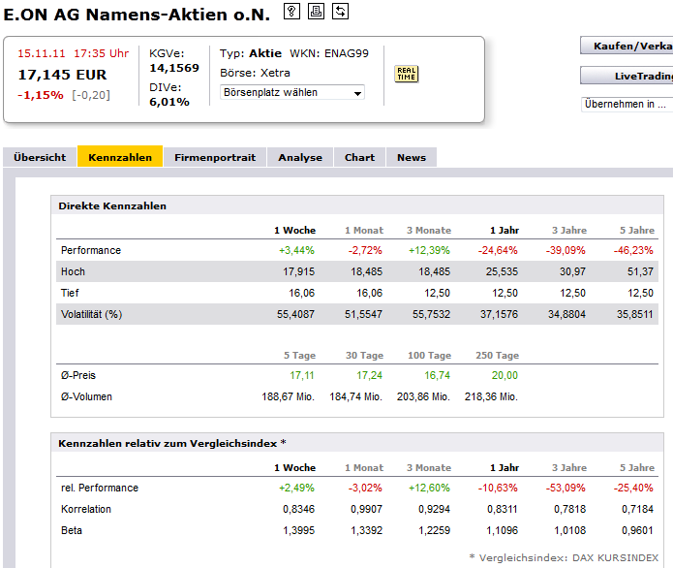Open the Übernehmen in ... dropdown
This screenshot has height=568, width=673.
pyautogui.click(x=627, y=104)
